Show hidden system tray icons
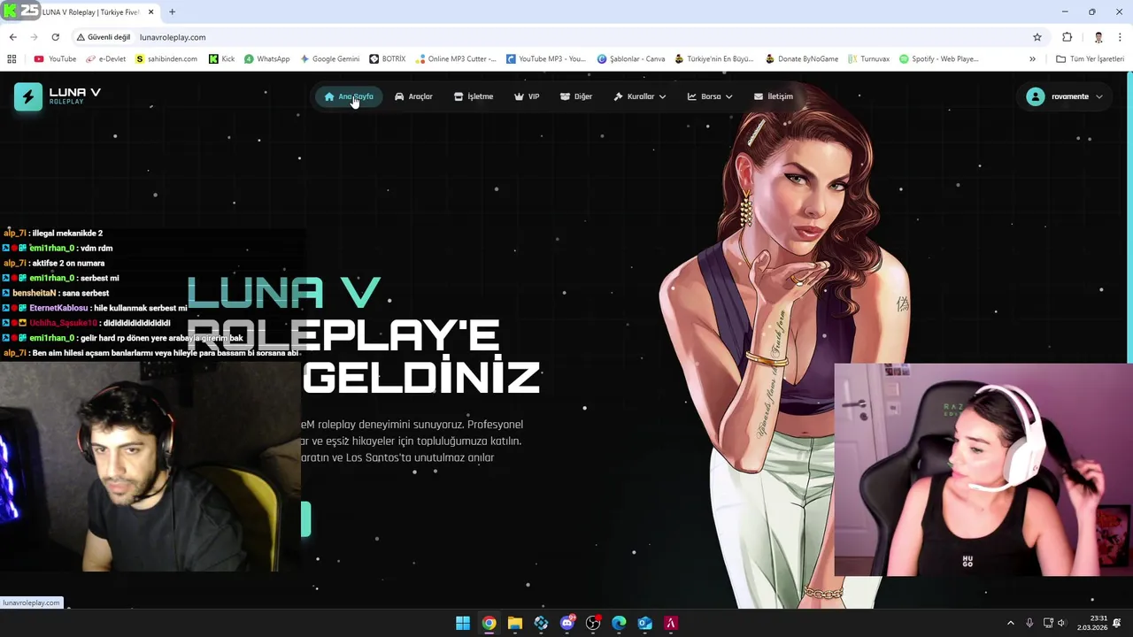 click(x=1011, y=623)
